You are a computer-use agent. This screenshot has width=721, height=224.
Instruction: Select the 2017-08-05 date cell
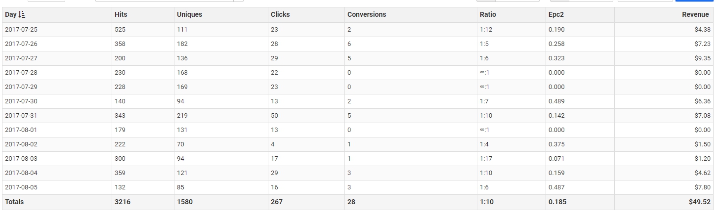point(21,187)
